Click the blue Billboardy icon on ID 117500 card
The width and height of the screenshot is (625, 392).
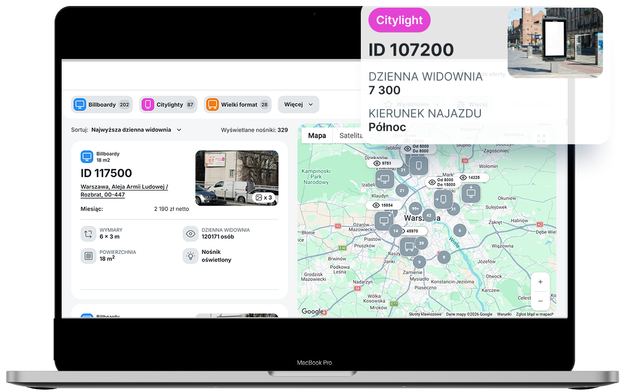[x=86, y=157]
